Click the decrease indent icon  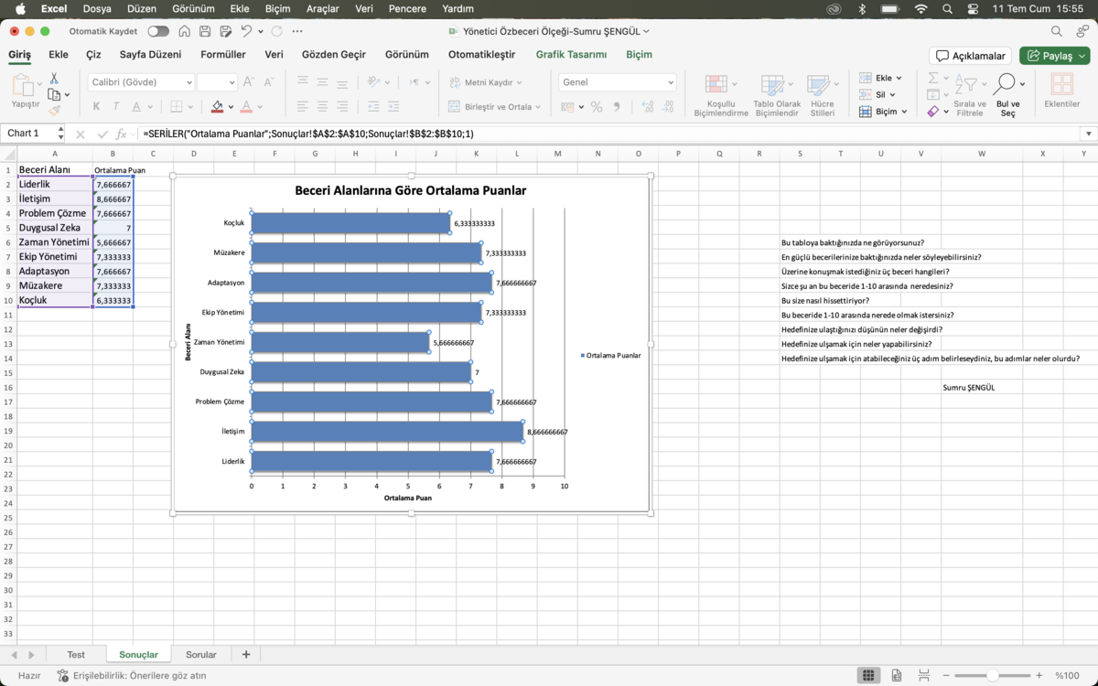coord(373,107)
